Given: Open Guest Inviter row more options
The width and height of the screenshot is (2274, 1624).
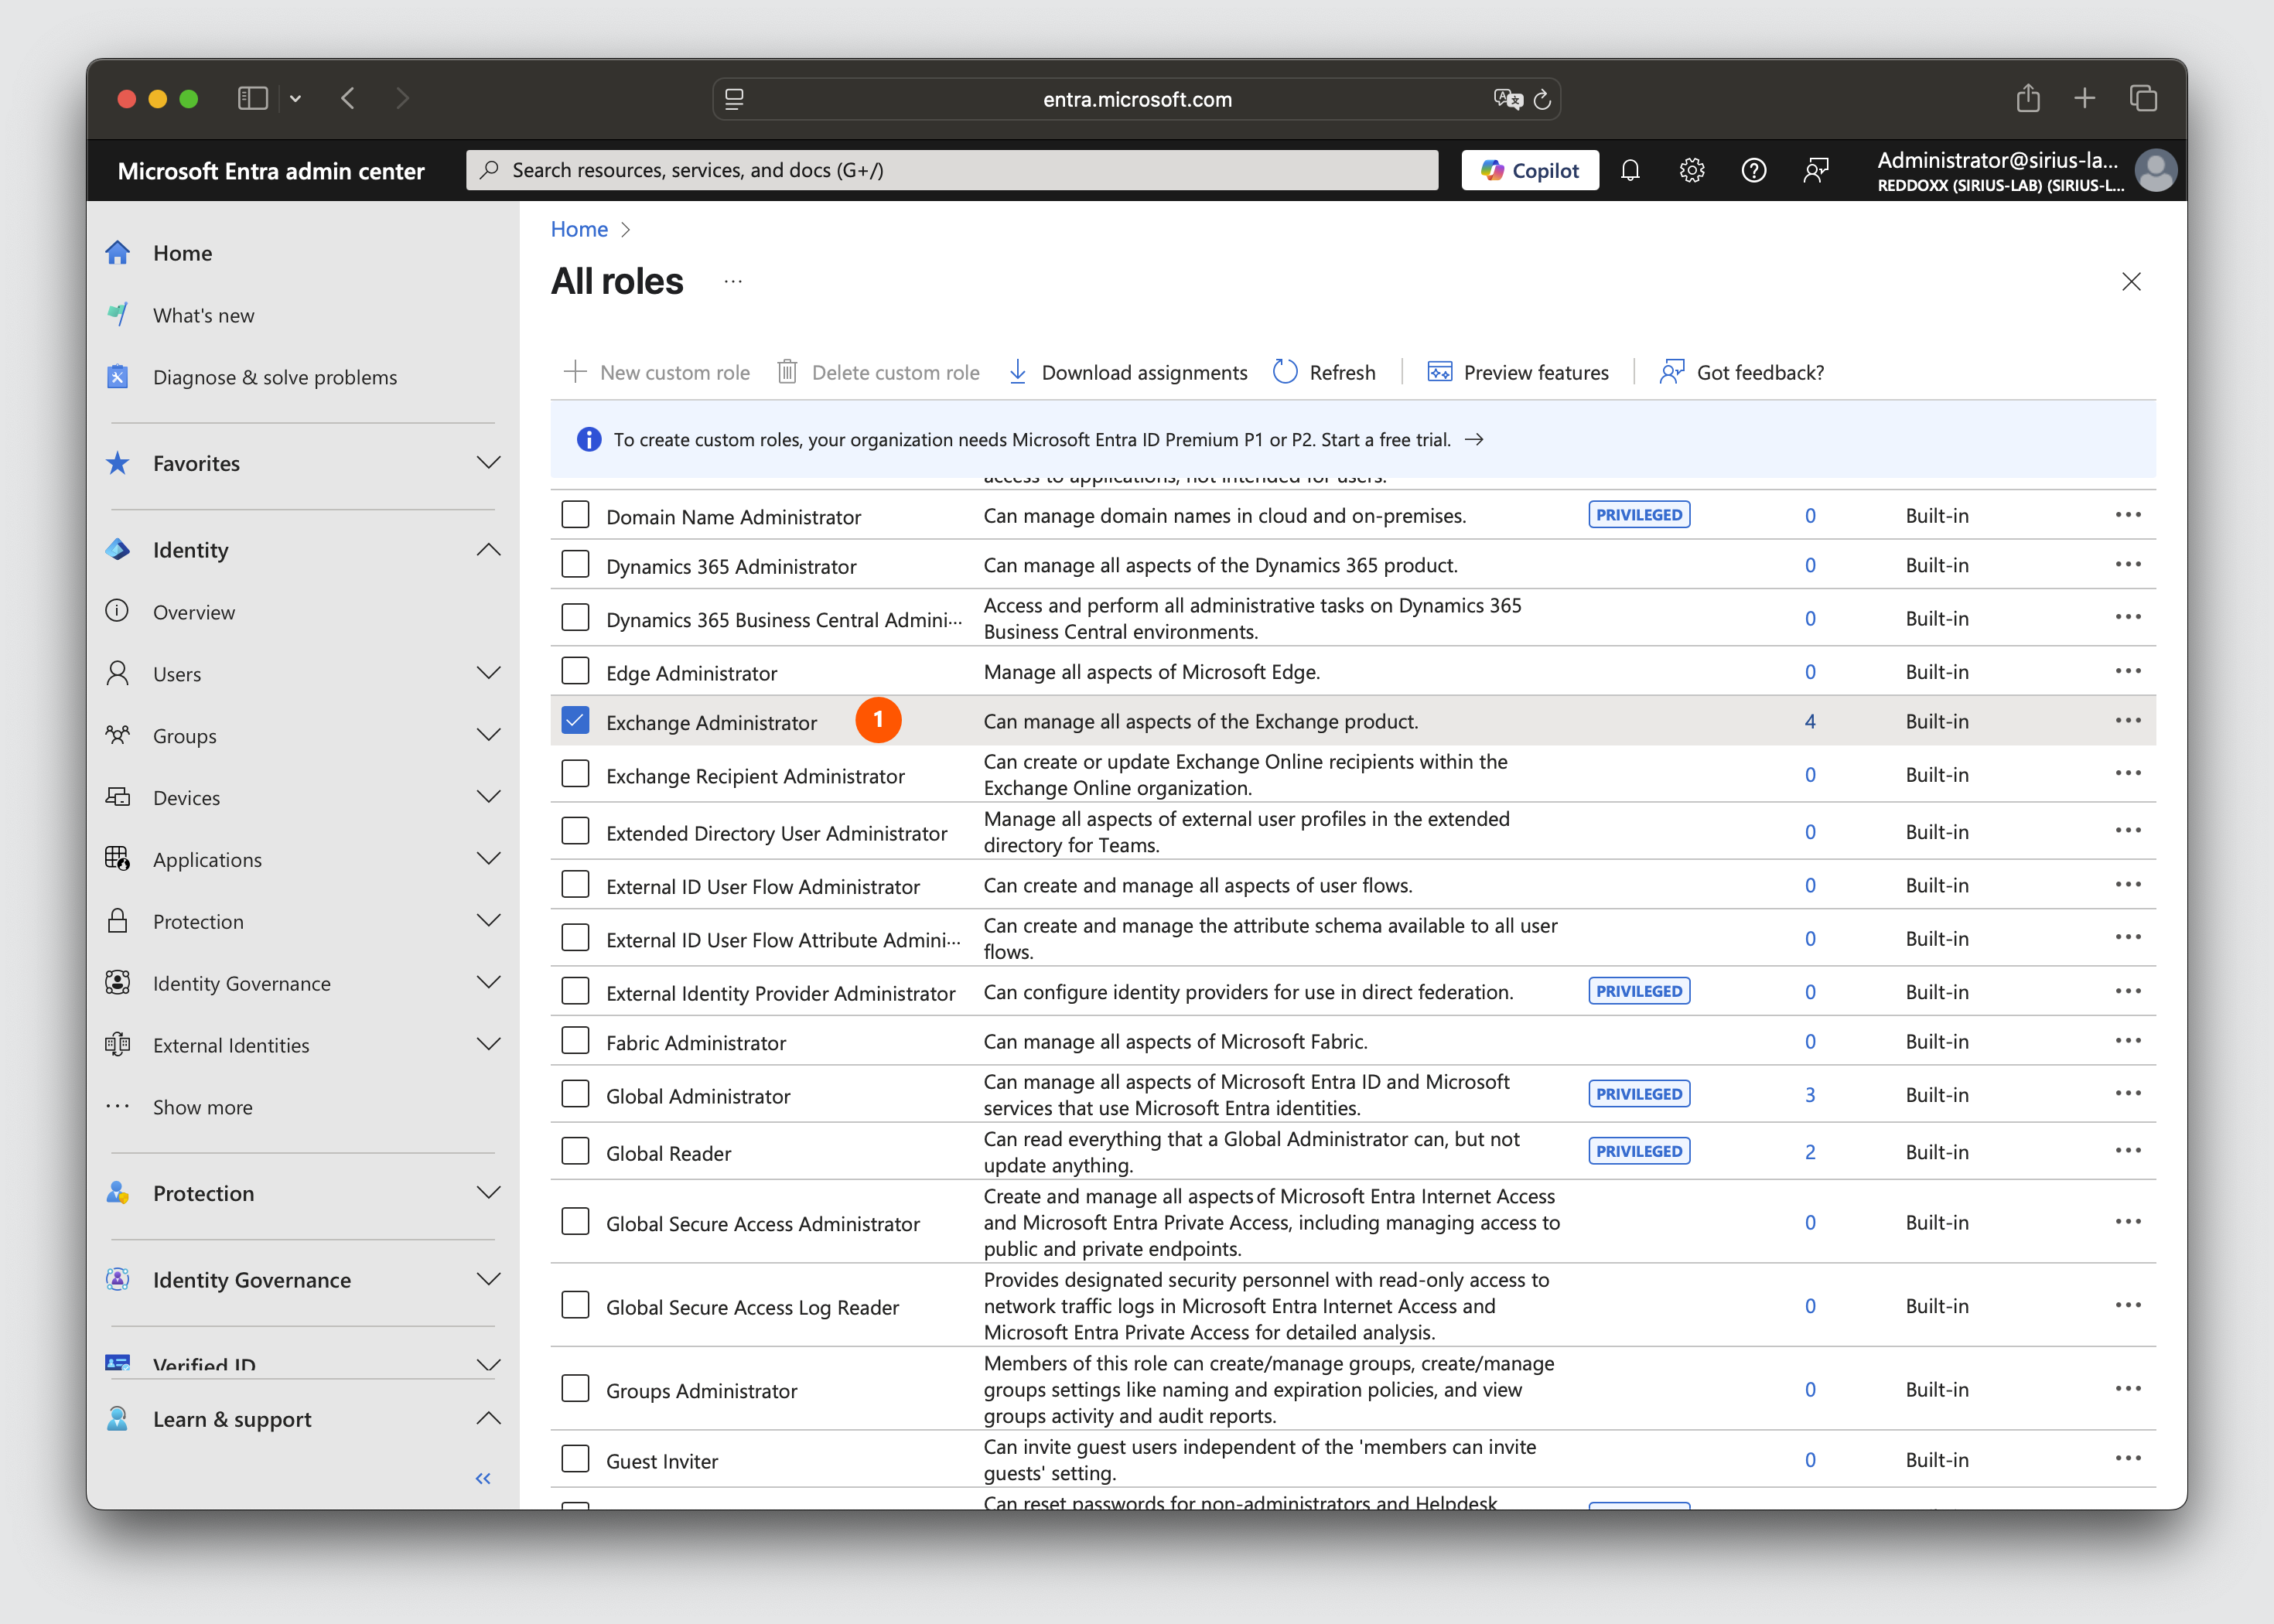Looking at the screenshot, I should pos(2128,1458).
